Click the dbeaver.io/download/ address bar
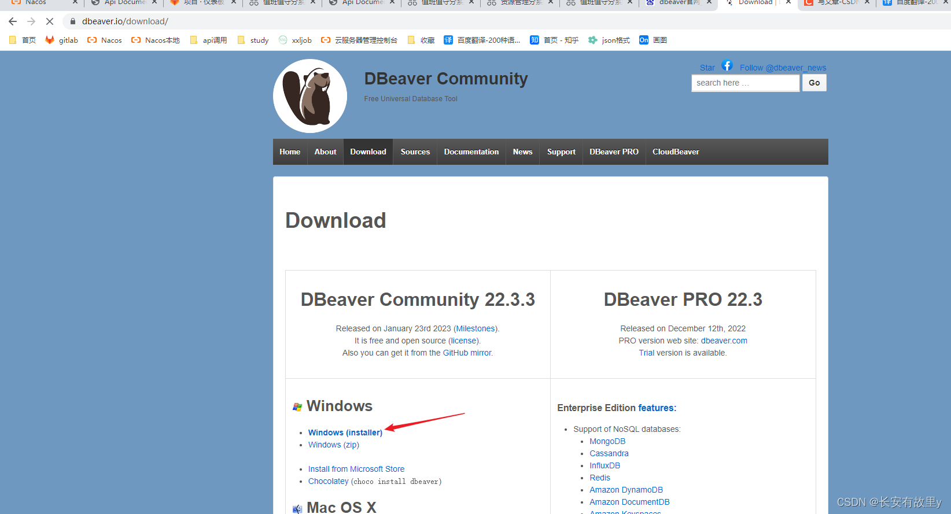The width and height of the screenshot is (951, 514). tap(125, 21)
